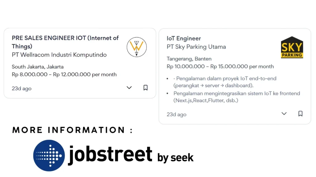Click the Wellracom company logo
Image resolution: width=316 pixels, height=177 pixels.
(x=137, y=47)
